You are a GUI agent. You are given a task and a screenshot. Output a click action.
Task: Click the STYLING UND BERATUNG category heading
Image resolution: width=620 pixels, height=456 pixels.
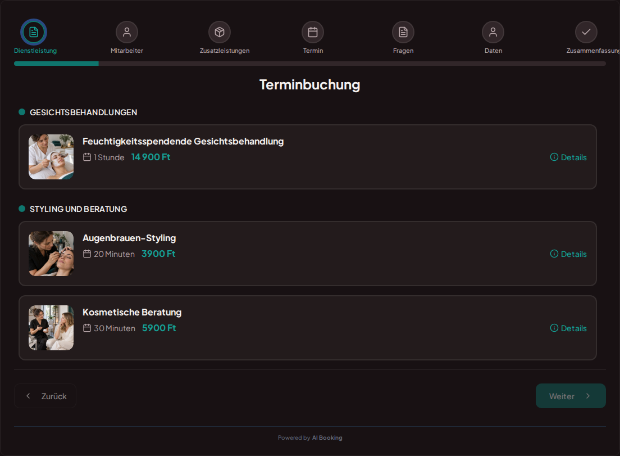[78, 209]
